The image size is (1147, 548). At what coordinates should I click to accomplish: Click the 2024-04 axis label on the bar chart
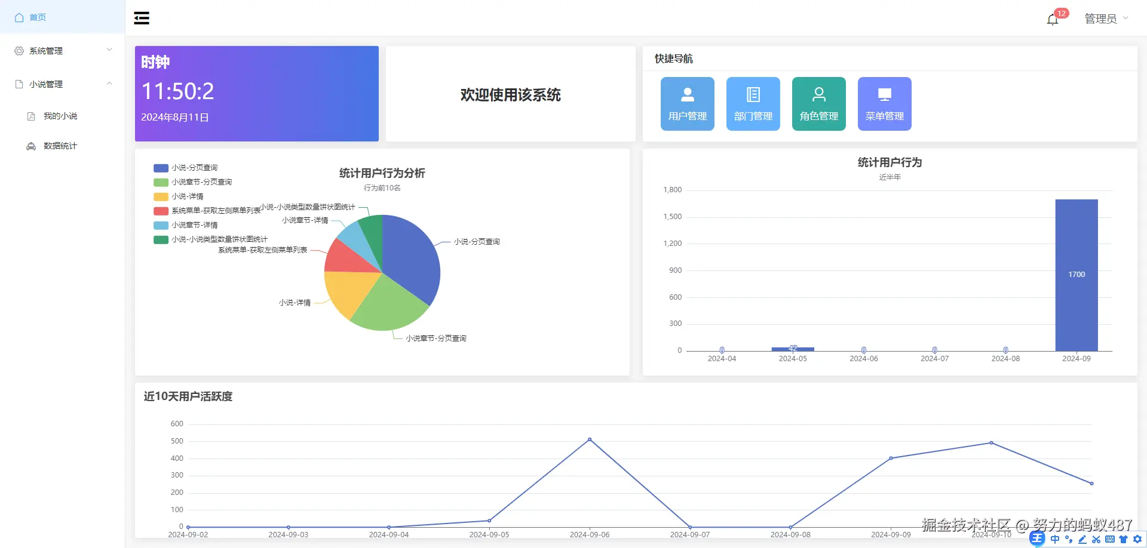click(x=722, y=359)
